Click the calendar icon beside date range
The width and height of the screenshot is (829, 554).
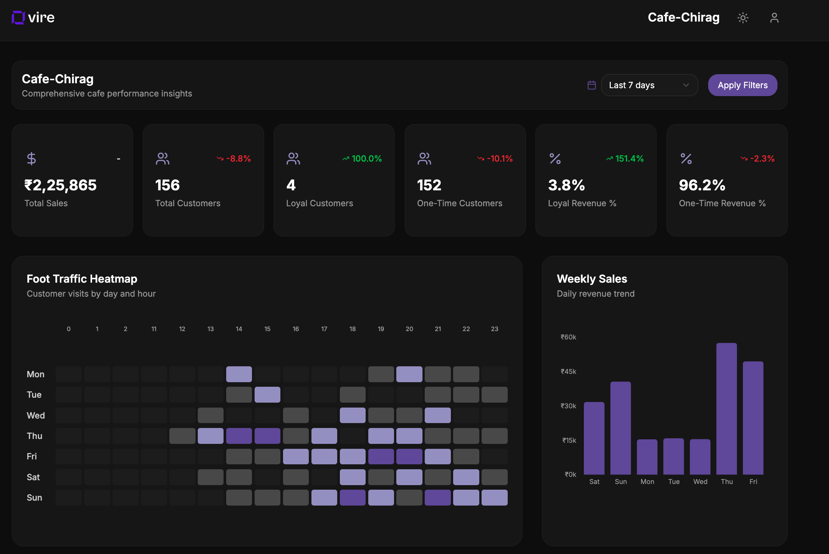(591, 85)
